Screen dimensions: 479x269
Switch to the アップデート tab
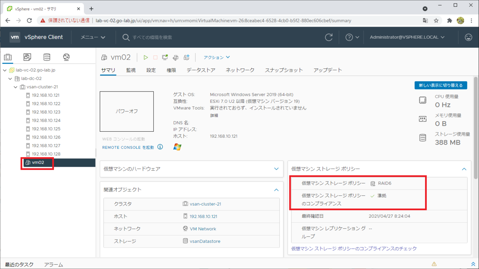tap(328, 70)
